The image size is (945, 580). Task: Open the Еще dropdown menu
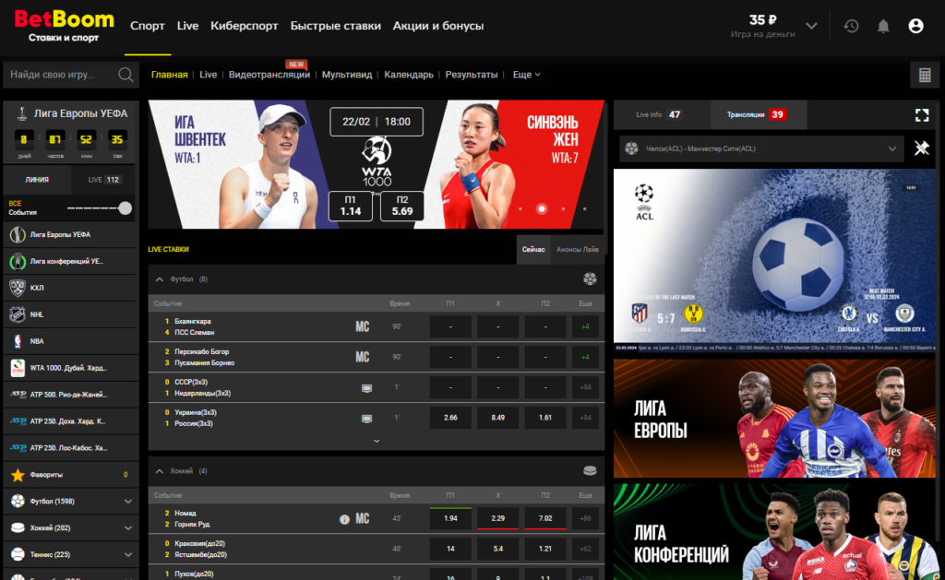pos(527,75)
